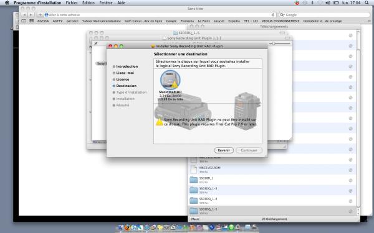Click the Revenir button
Image resolution: width=374 pixels, height=233 pixels.
(224, 150)
